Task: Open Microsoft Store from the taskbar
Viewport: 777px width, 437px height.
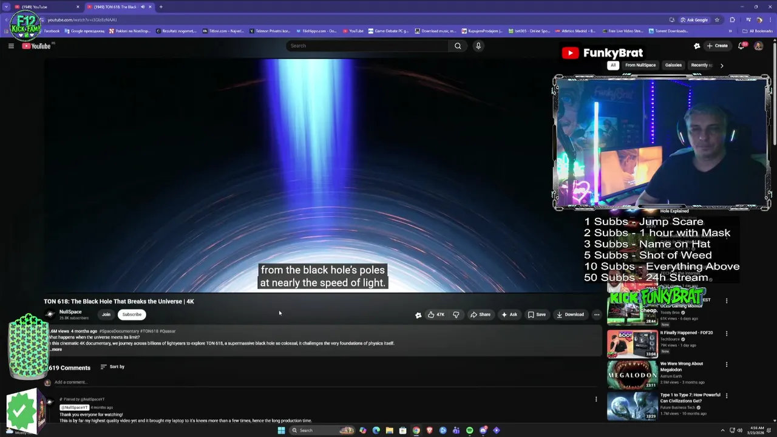Action: click(x=403, y=430)
